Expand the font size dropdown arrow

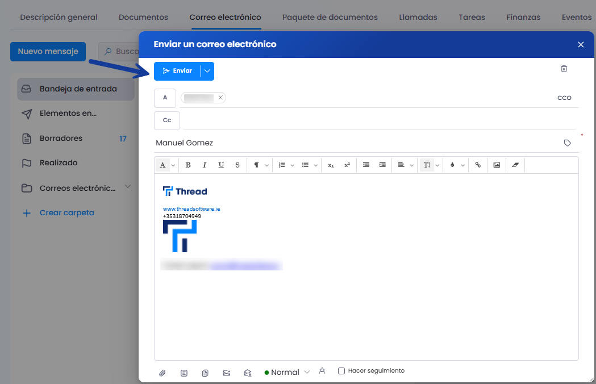[x=437, y=165]
